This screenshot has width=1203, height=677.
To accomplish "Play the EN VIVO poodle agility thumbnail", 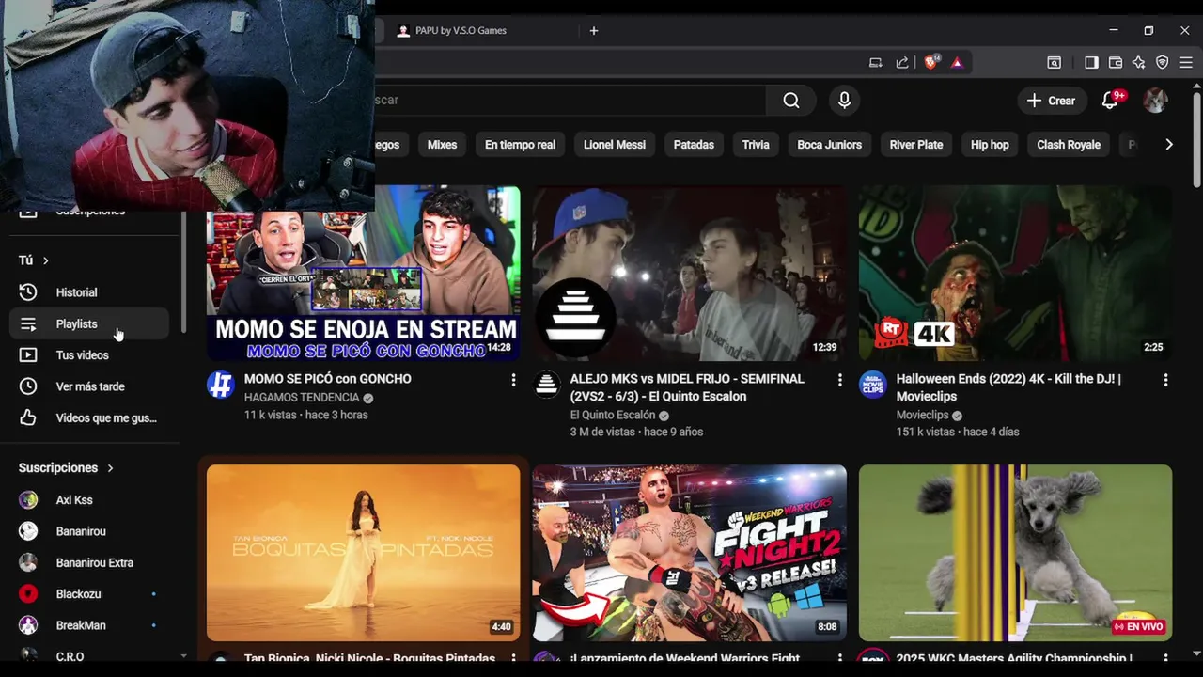I will point(1015,553).
